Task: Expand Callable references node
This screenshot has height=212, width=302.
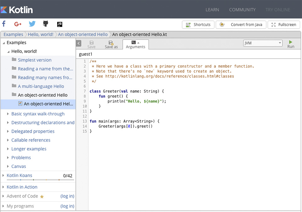Action: coord(8,140)
